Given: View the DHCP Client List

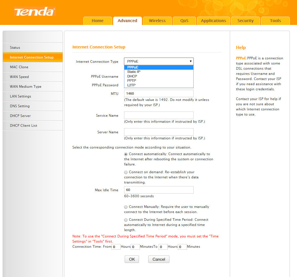Looking at the screenshot, I should (x=33, y=125).
